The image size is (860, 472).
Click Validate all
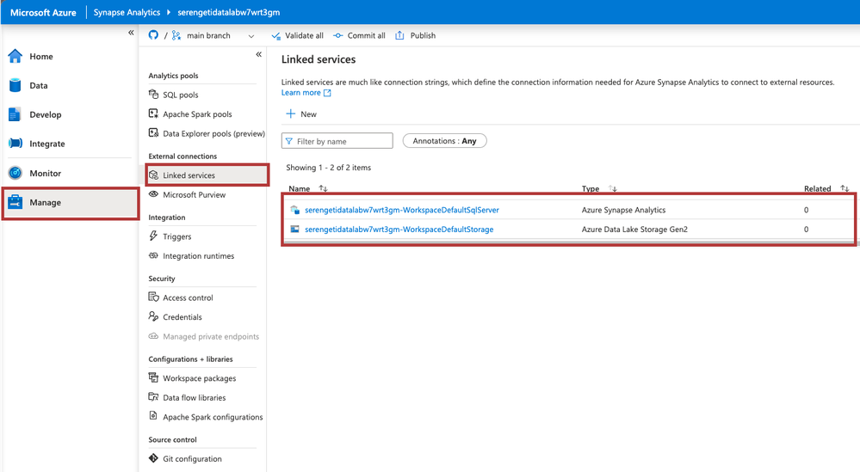[297, 35]
